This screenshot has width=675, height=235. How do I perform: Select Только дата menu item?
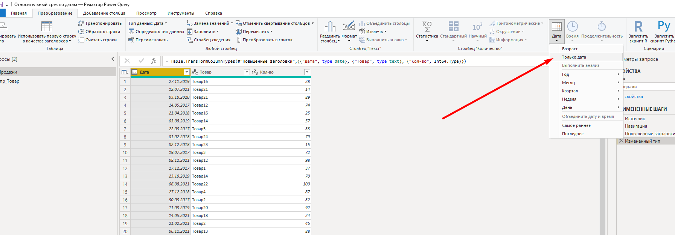[586, 57]
